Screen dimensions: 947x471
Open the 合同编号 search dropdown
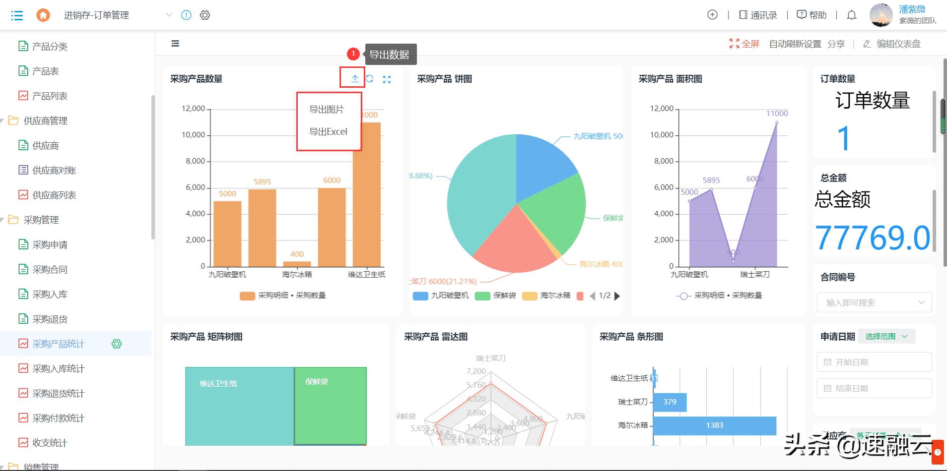coord(874,302)
